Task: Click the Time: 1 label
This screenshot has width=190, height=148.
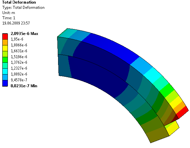Action: [9, 18]
